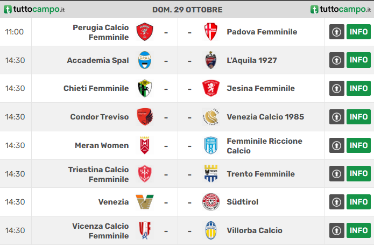
Task: Open INFO for Accademia Spal vs L'Aquila
Action: [x=358, y=60]
